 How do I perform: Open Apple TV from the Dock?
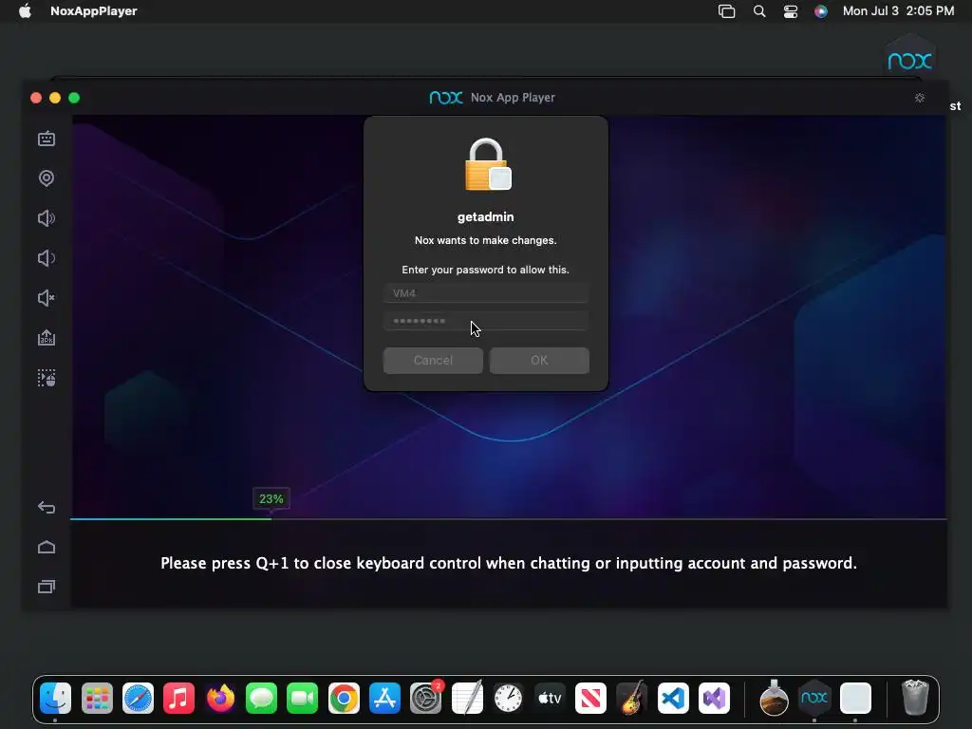[x=550, y=698]
